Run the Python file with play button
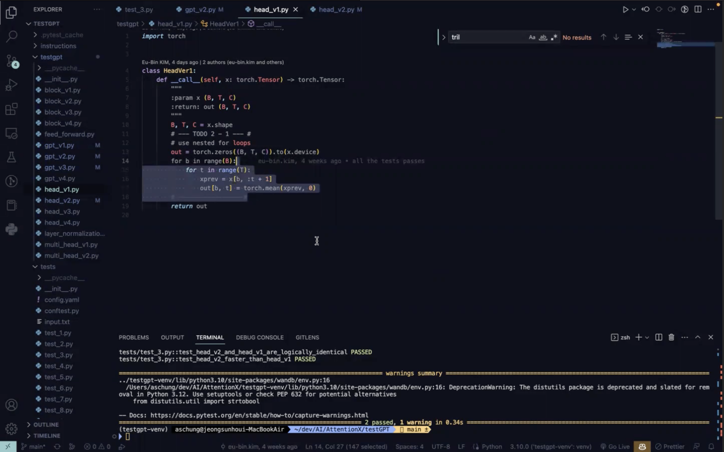 pos(625,10)
